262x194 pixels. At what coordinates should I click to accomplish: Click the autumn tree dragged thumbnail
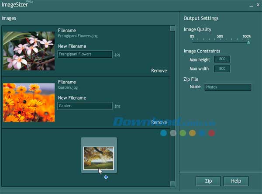99,158
